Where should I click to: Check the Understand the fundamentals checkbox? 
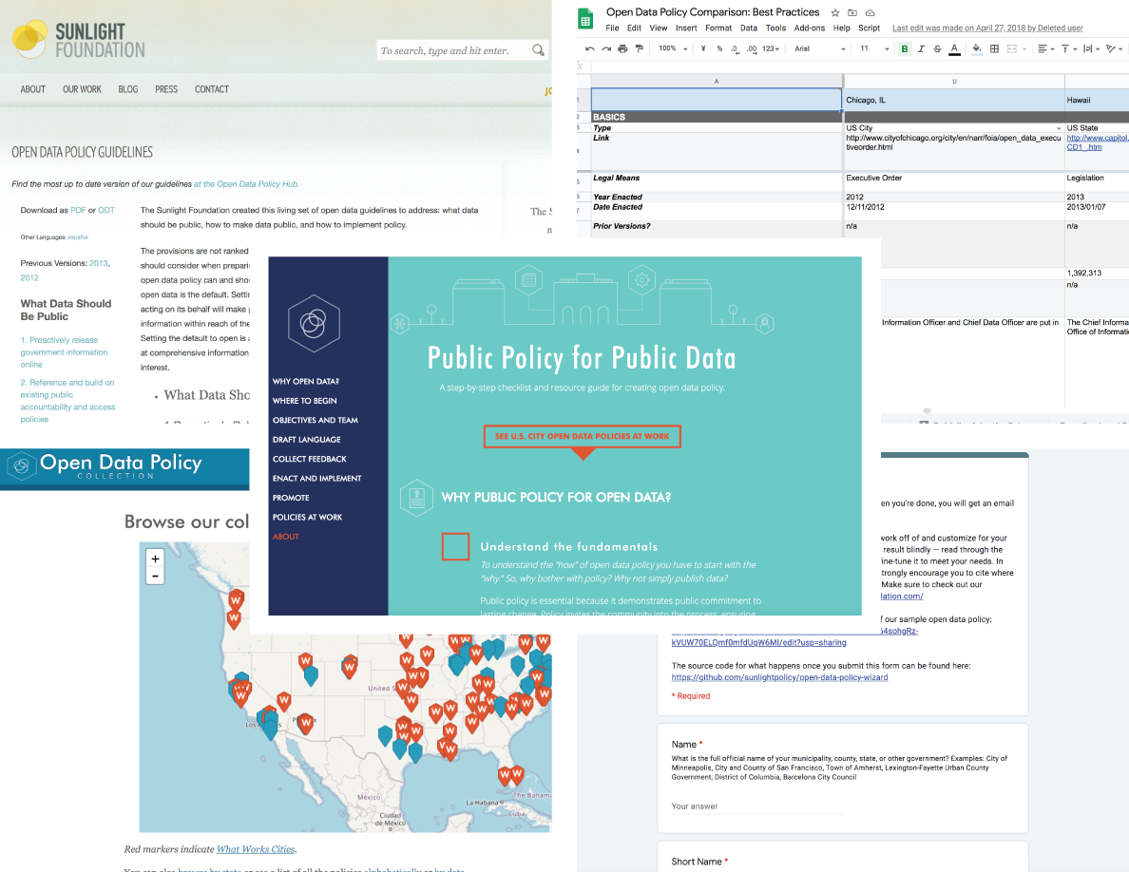[455, 547]
